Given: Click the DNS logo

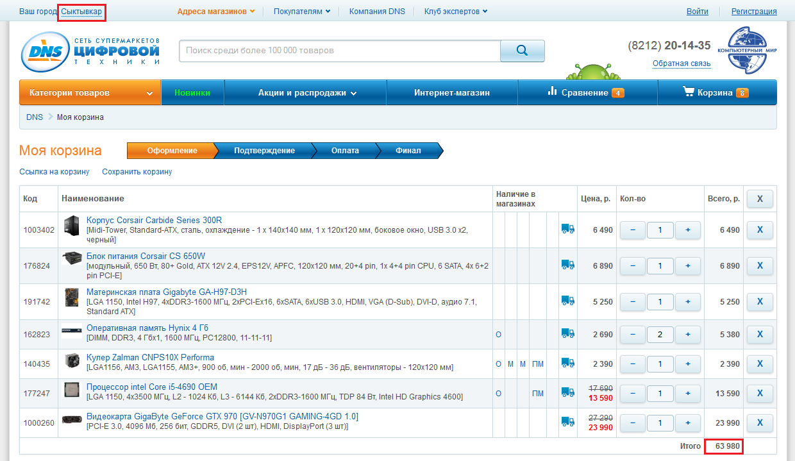Looking at the screenshot, I should pyautogui.click(x=90, y=51).
